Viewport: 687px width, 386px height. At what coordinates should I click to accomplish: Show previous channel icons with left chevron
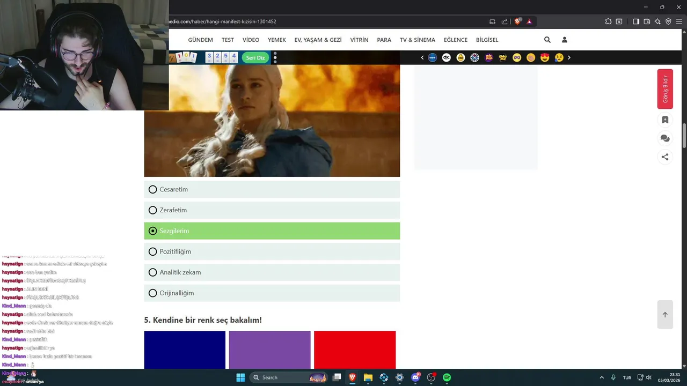coord(422,57)
